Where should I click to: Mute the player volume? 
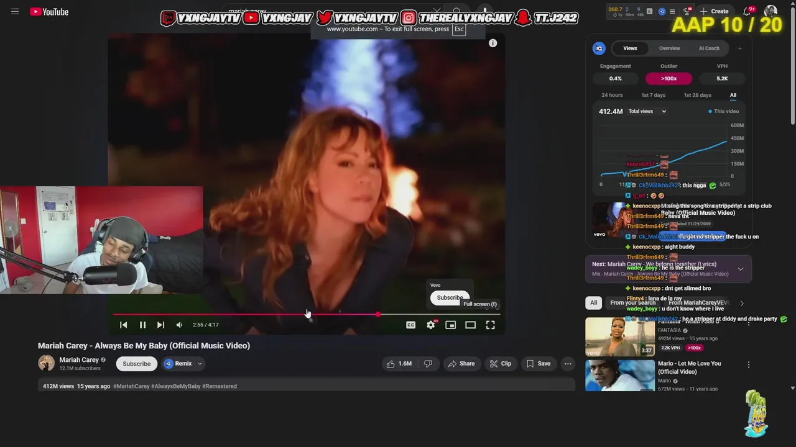click(x=179, y=325)
